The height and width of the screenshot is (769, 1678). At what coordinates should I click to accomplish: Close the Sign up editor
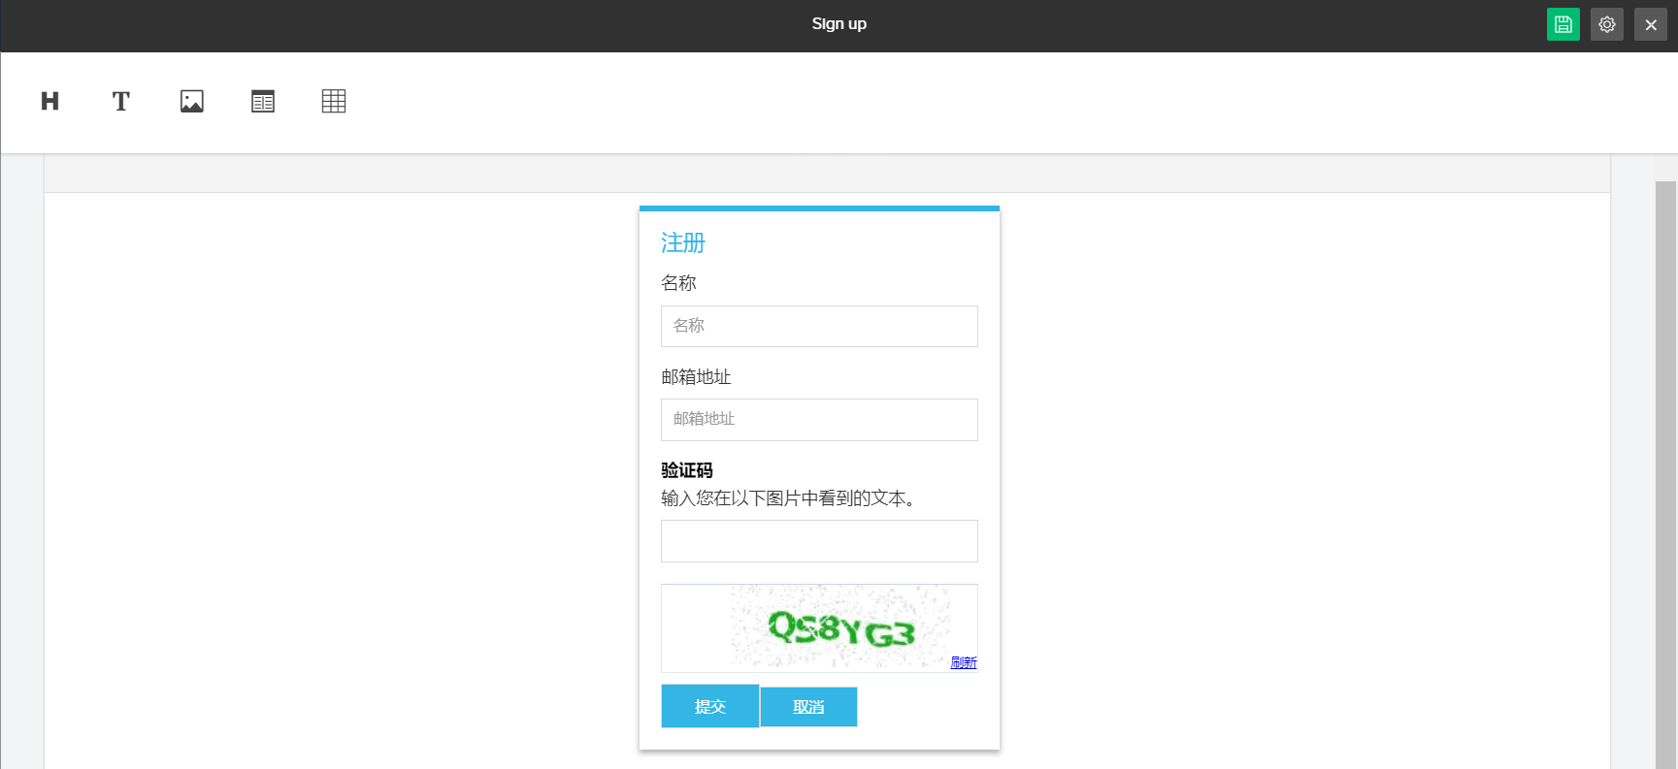(x=1650, y=24)
